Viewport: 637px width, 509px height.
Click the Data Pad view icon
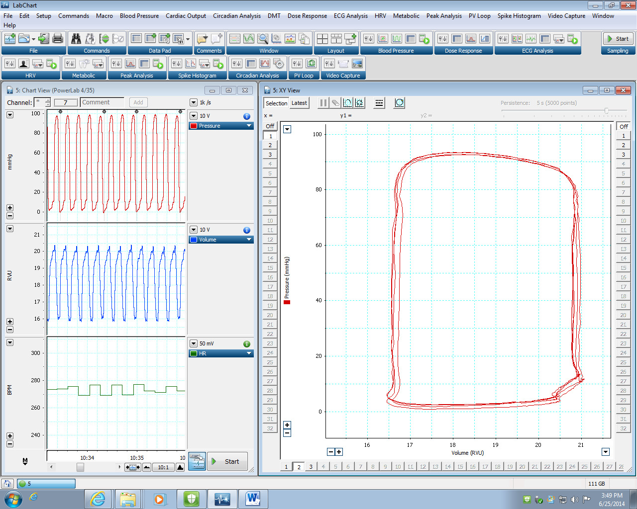pyautogui.click(x=136, y=38)
